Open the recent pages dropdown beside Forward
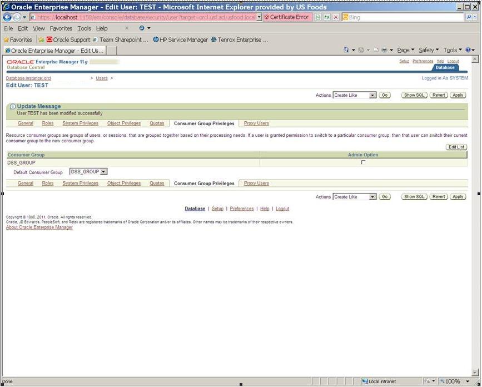The image size is (482, 387). tap(24, 17)
